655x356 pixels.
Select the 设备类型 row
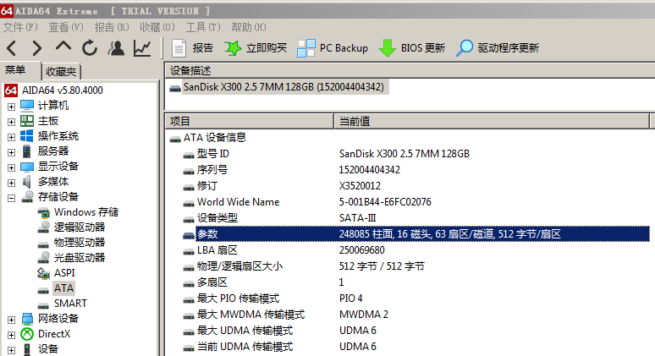pos(416,218)
